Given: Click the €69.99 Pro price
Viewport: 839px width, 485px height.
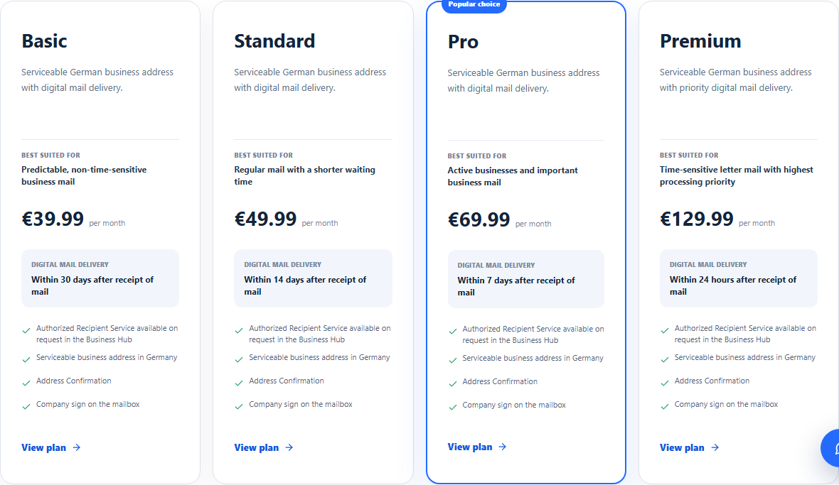Looking at the screenshot, I should point(479,219).
